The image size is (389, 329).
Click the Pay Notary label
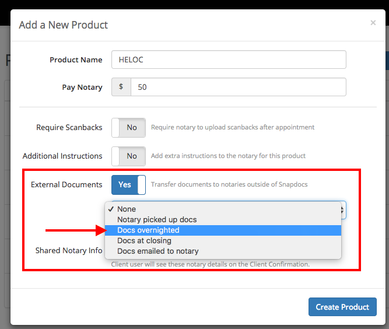82,87
